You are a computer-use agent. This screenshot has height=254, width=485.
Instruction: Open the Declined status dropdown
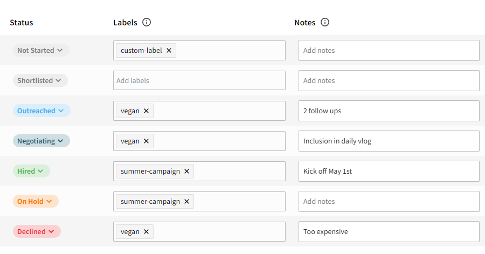pos(36,232)
